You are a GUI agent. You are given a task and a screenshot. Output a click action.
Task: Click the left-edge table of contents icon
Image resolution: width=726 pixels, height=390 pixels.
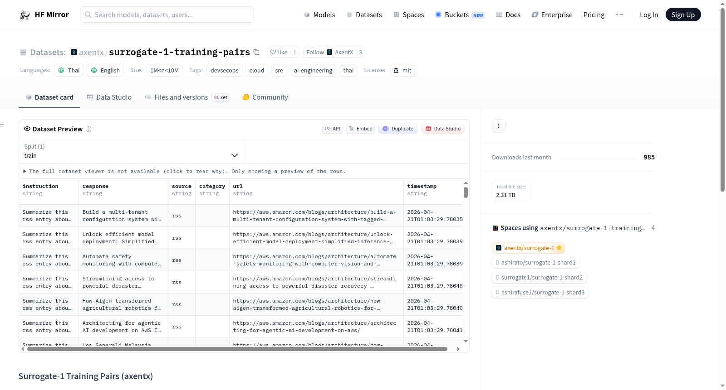[2, 125]
